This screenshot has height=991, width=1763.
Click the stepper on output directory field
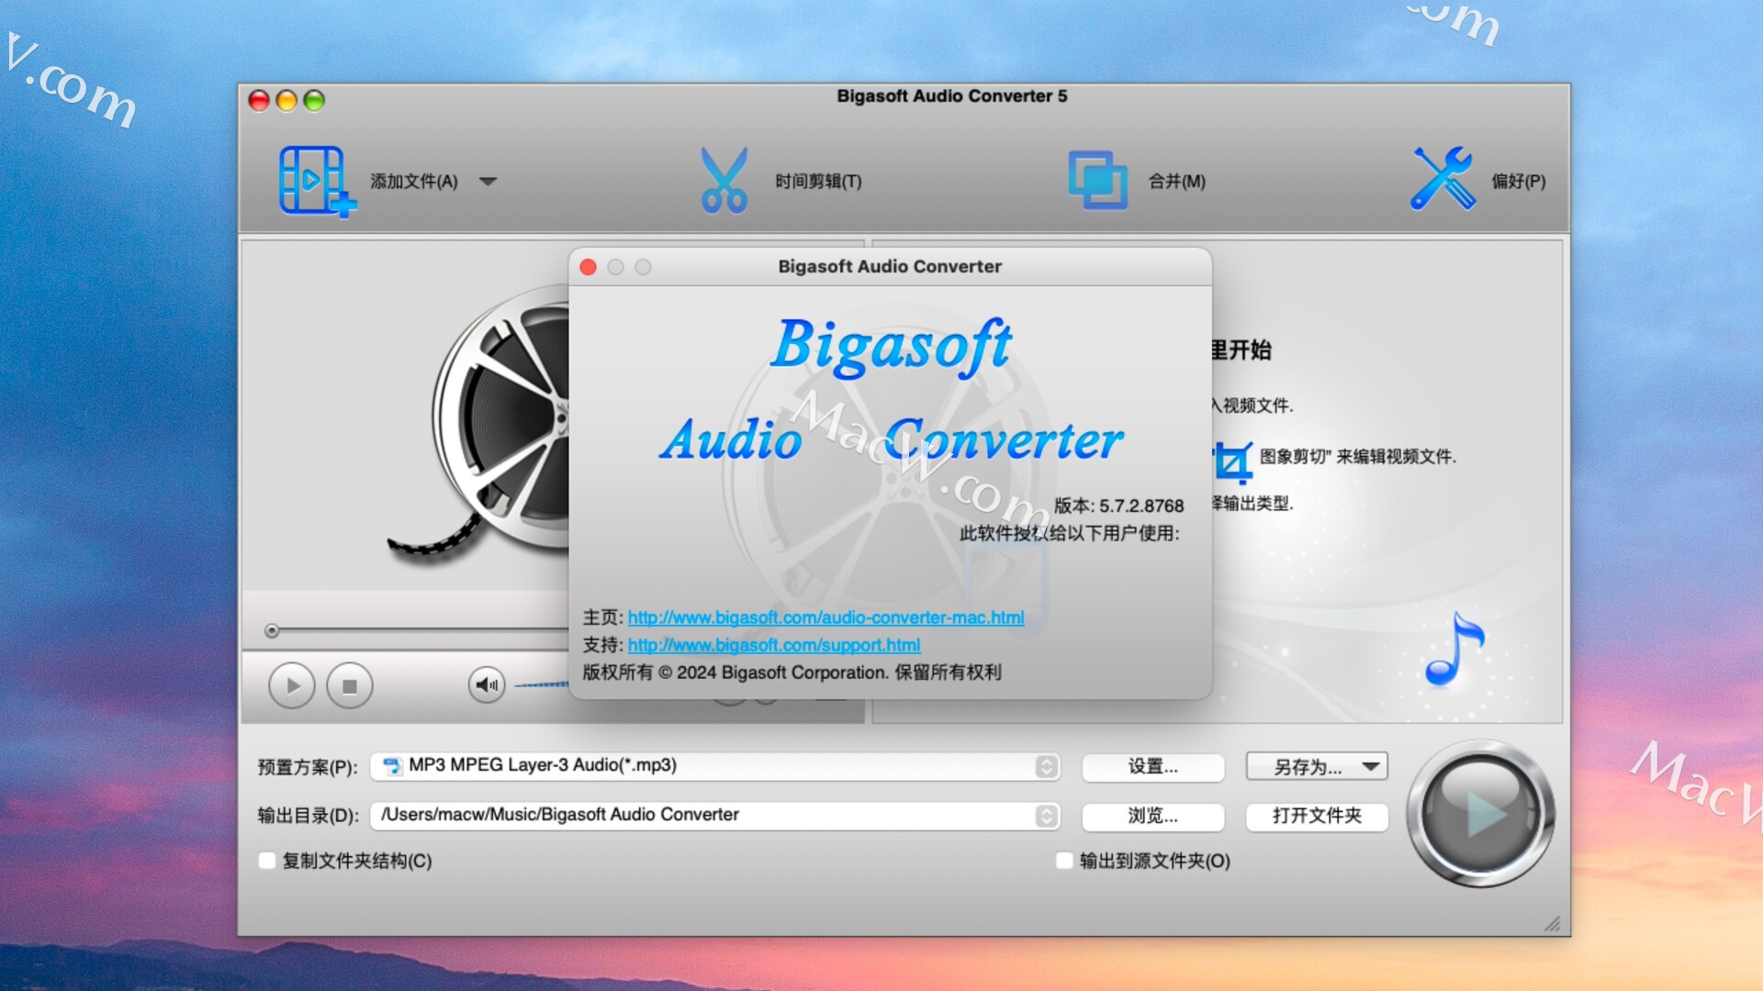point(1046,816)
